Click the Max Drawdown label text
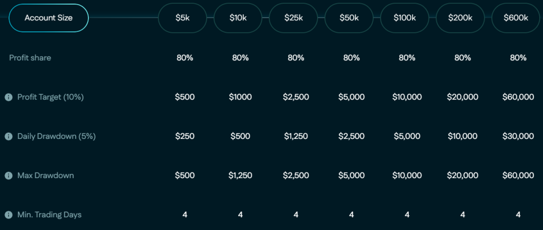The height and width of the screenshot is (230, 543). click(x=46, y=175)
